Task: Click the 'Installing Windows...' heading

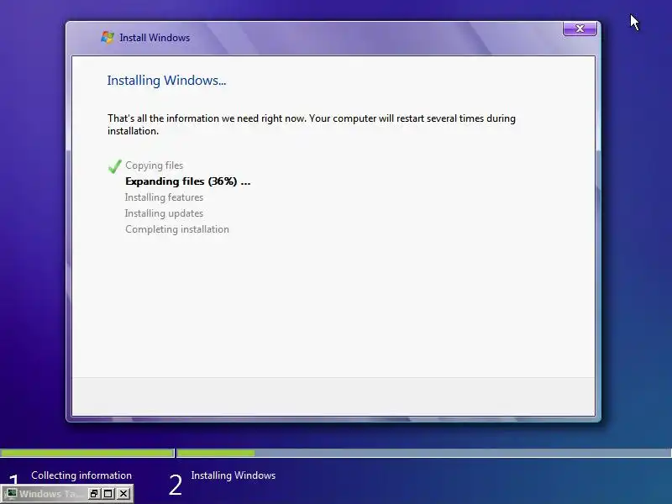Action: [x=166, y=80]
